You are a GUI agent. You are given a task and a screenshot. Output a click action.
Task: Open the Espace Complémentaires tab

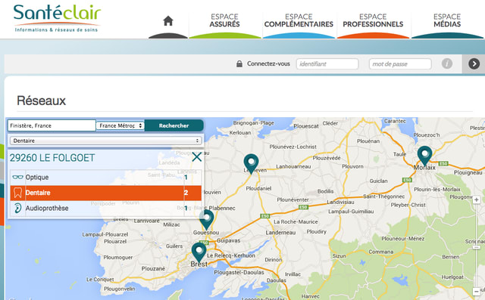(299, 21)
